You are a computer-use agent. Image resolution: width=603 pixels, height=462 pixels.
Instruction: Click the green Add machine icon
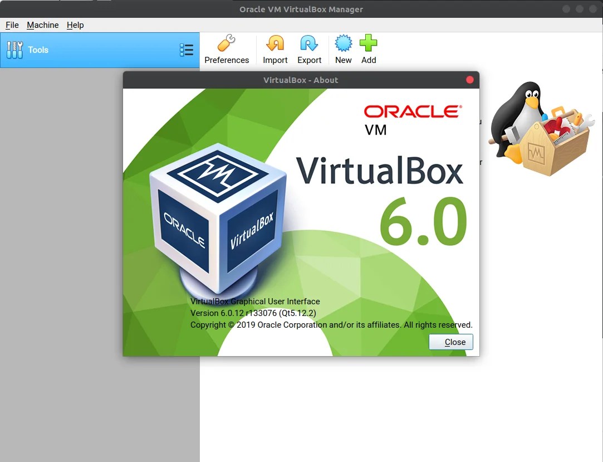coord(369,43)
